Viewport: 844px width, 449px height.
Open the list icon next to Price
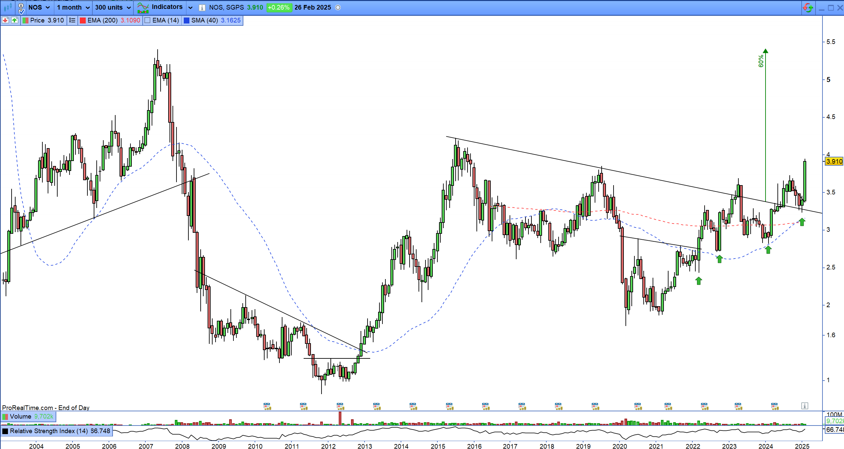coord(72,20)
